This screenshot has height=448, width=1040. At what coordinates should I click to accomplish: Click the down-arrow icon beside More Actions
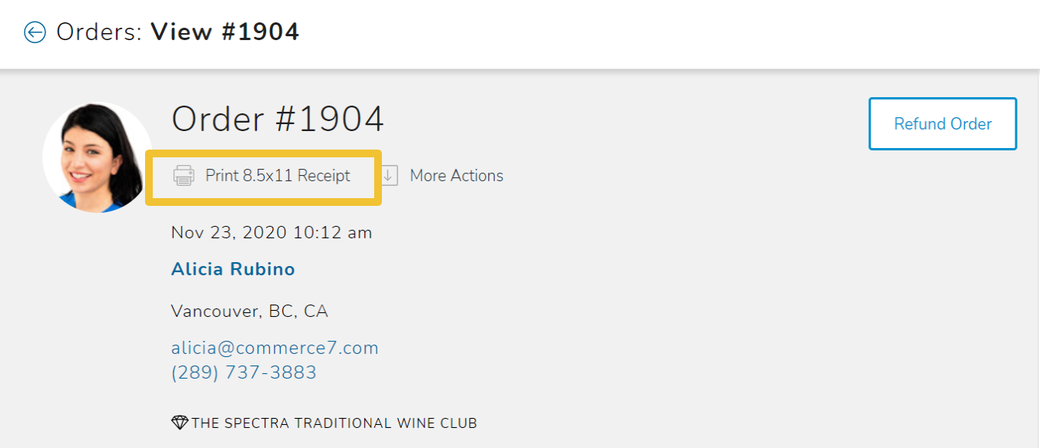[390, 176]
